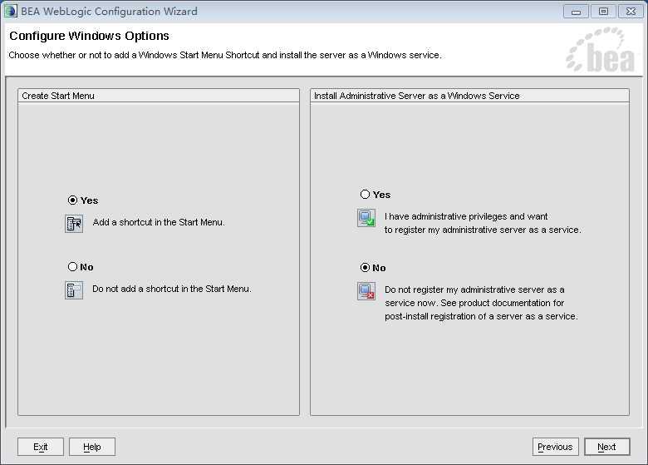Go back with the Previous button

point(556,447)
